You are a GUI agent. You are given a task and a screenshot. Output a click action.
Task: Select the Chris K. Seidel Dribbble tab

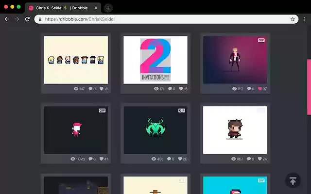(63, 8)
